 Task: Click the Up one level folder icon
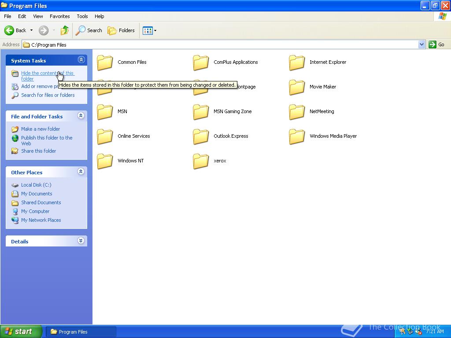(x=65, y=30)
